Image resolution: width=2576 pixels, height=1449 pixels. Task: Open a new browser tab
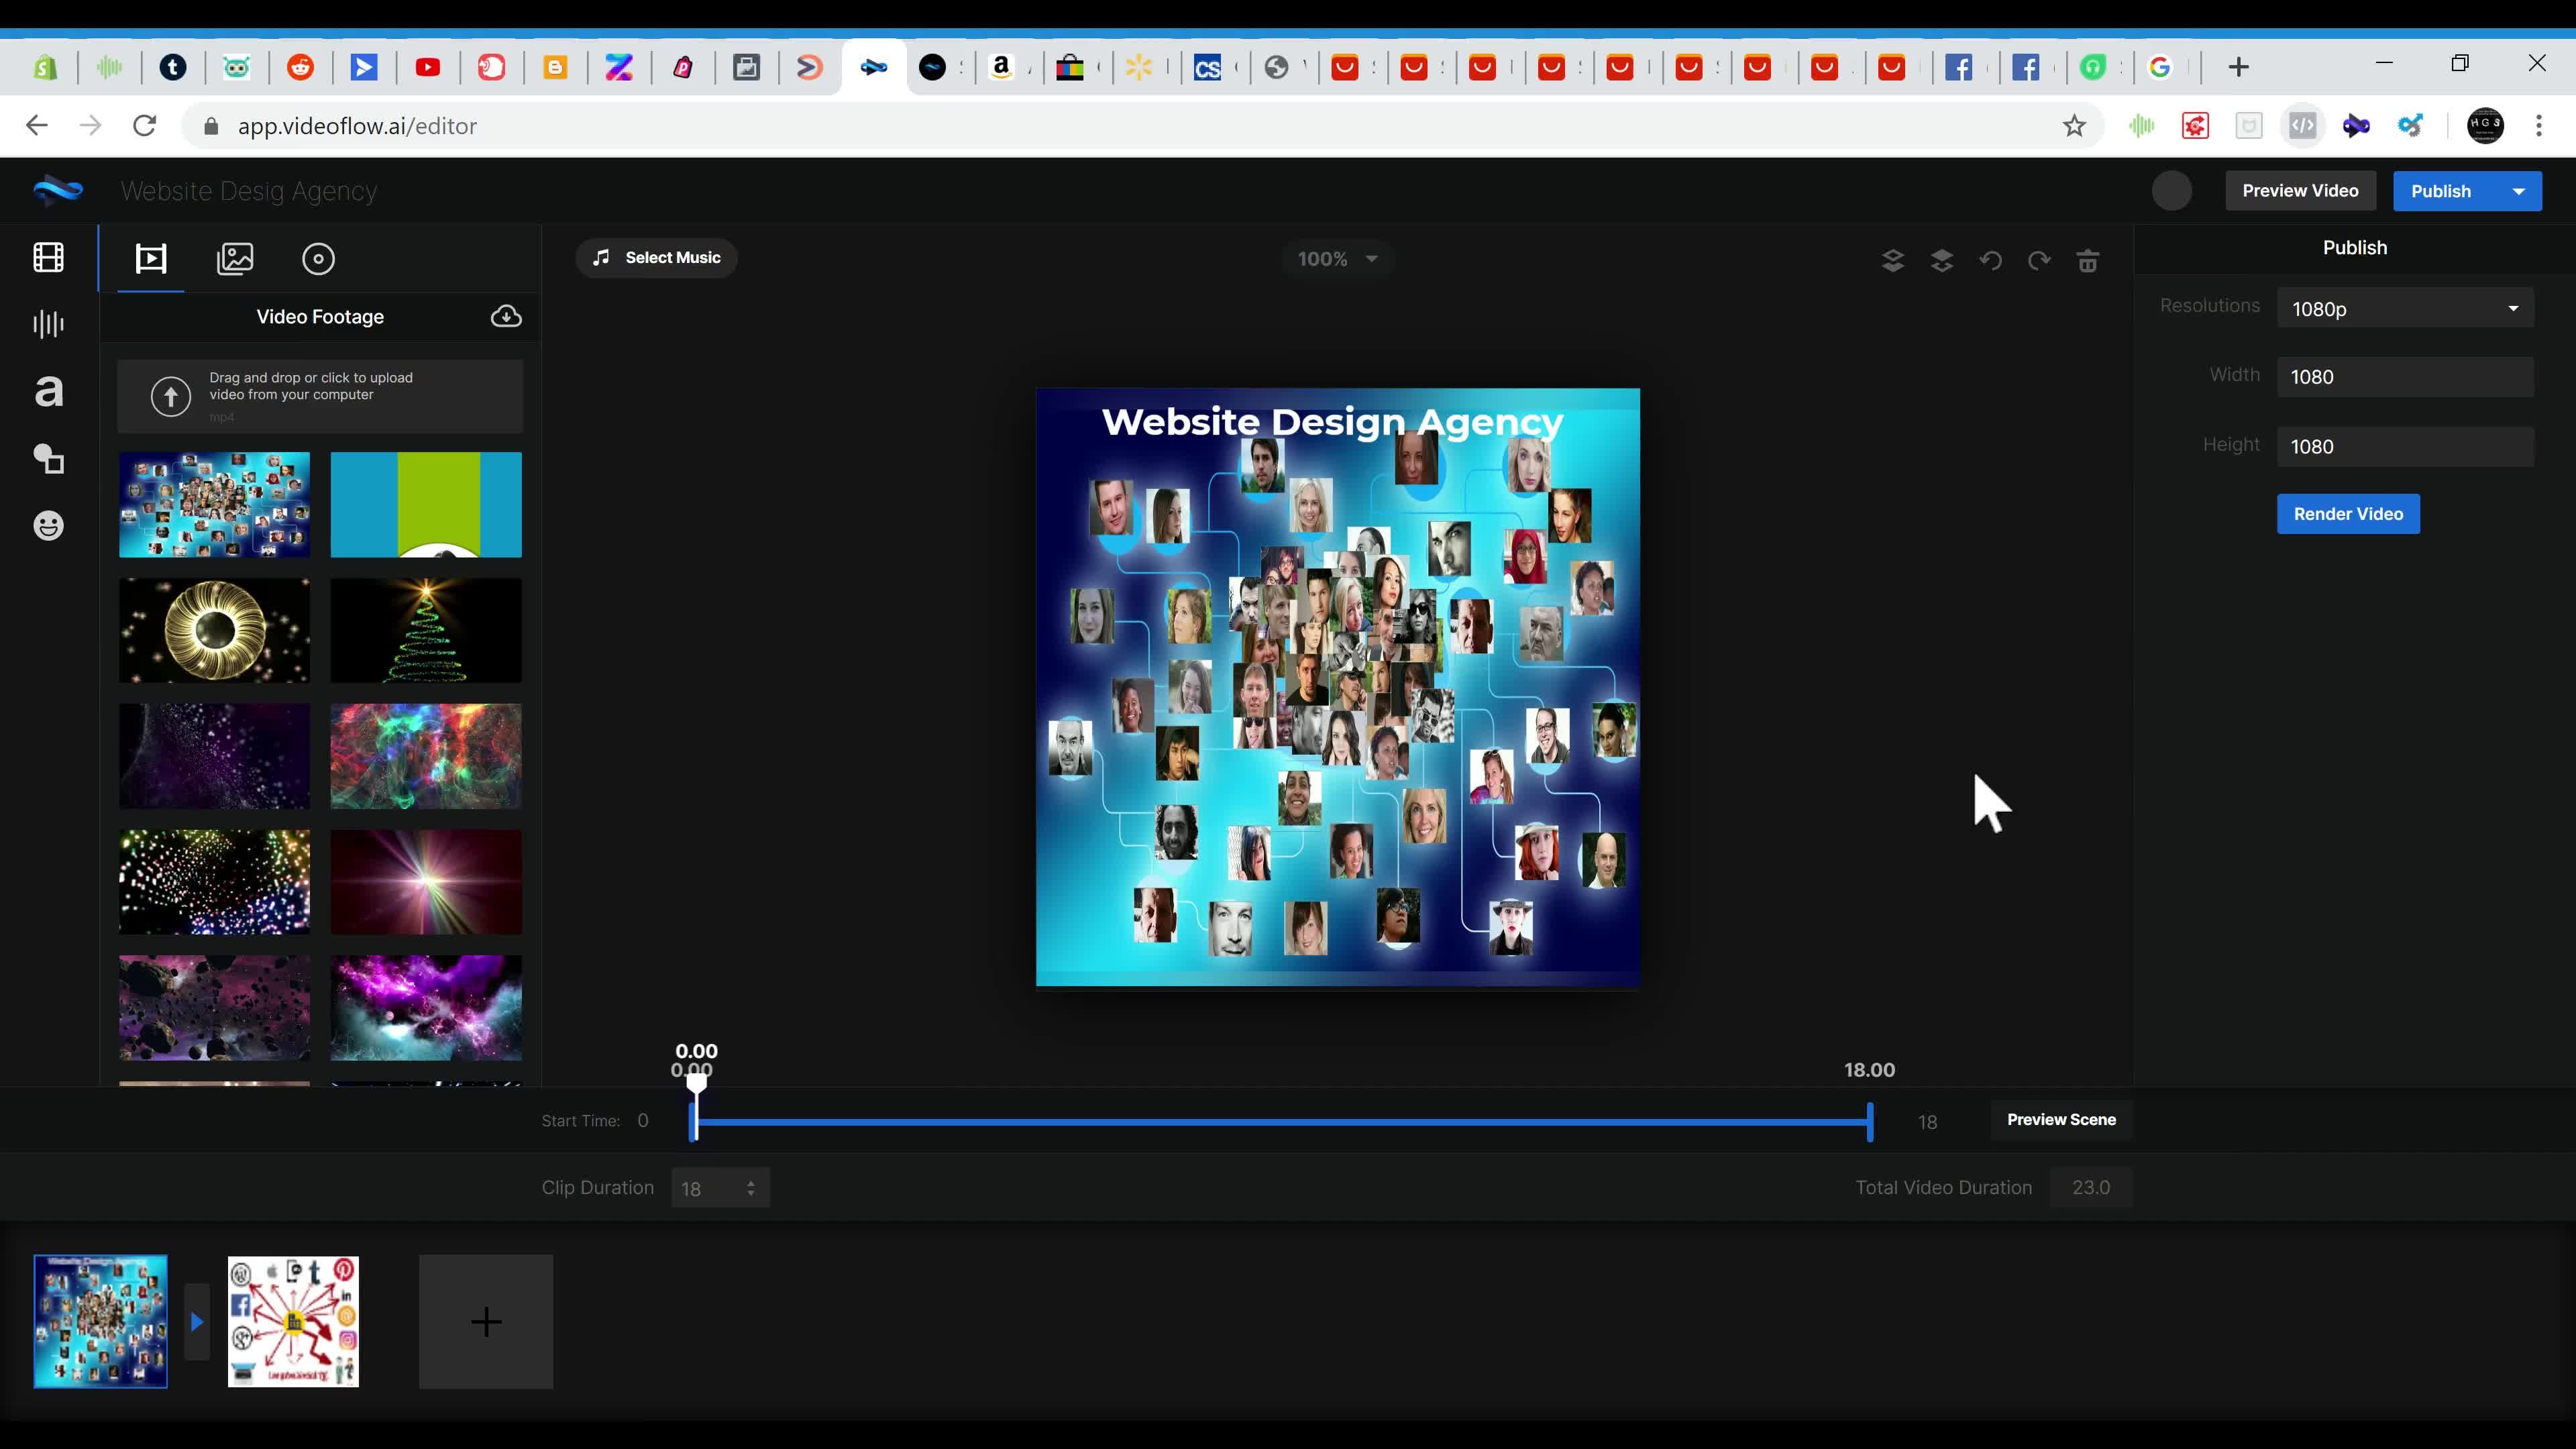pos(2239,67)
